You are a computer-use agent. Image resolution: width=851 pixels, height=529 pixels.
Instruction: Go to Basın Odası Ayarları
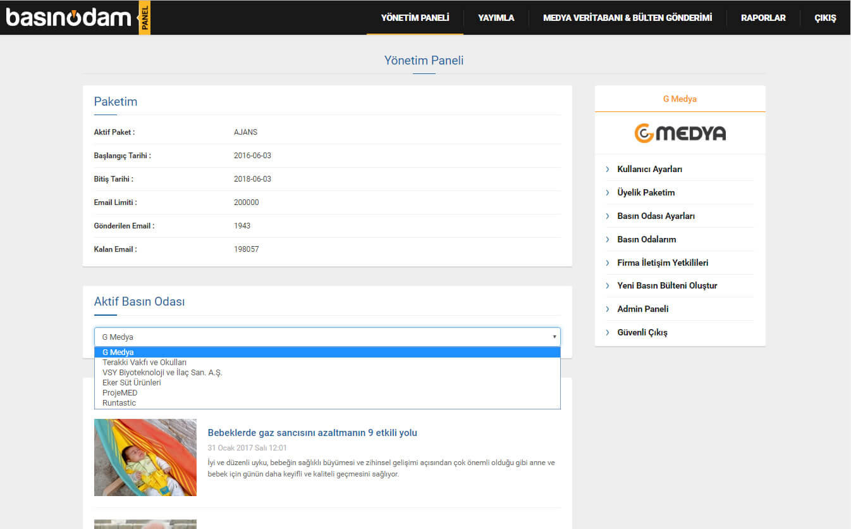pos(656,216)
